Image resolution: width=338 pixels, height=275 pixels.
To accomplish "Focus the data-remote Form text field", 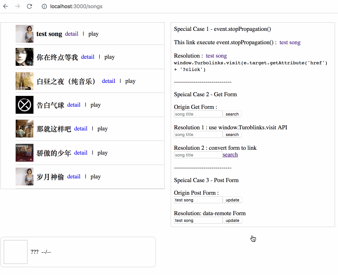I will tap(198, 220).
